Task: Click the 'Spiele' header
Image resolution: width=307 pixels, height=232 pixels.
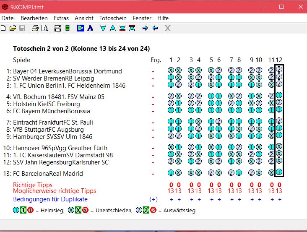Action: pos(21,60)
